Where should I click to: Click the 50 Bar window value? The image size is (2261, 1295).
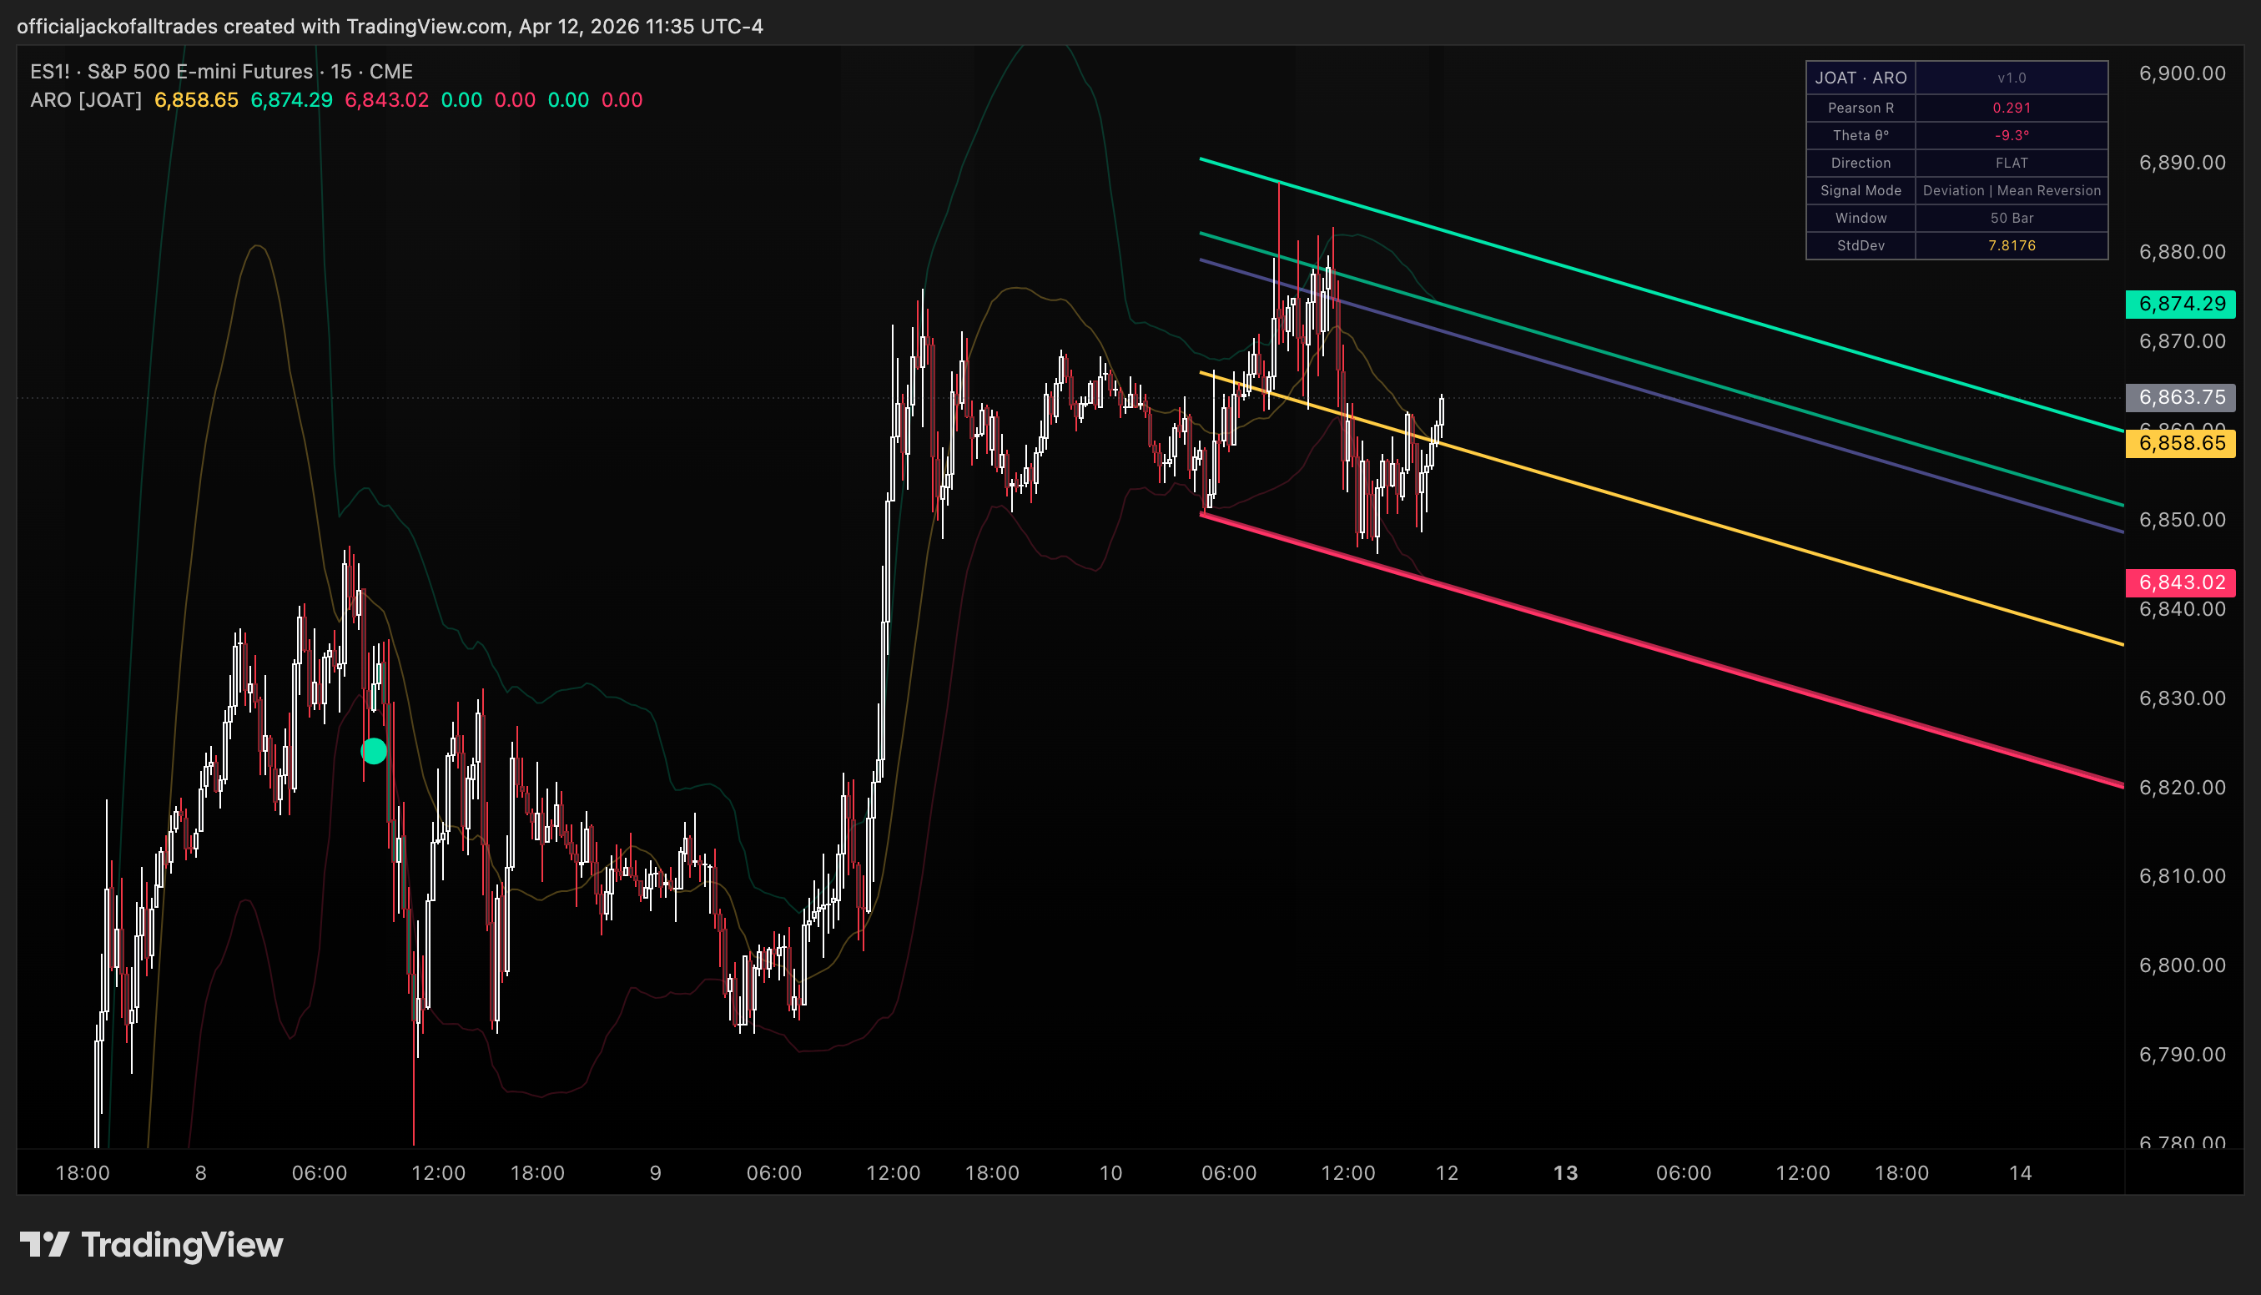click(2012, 218)
